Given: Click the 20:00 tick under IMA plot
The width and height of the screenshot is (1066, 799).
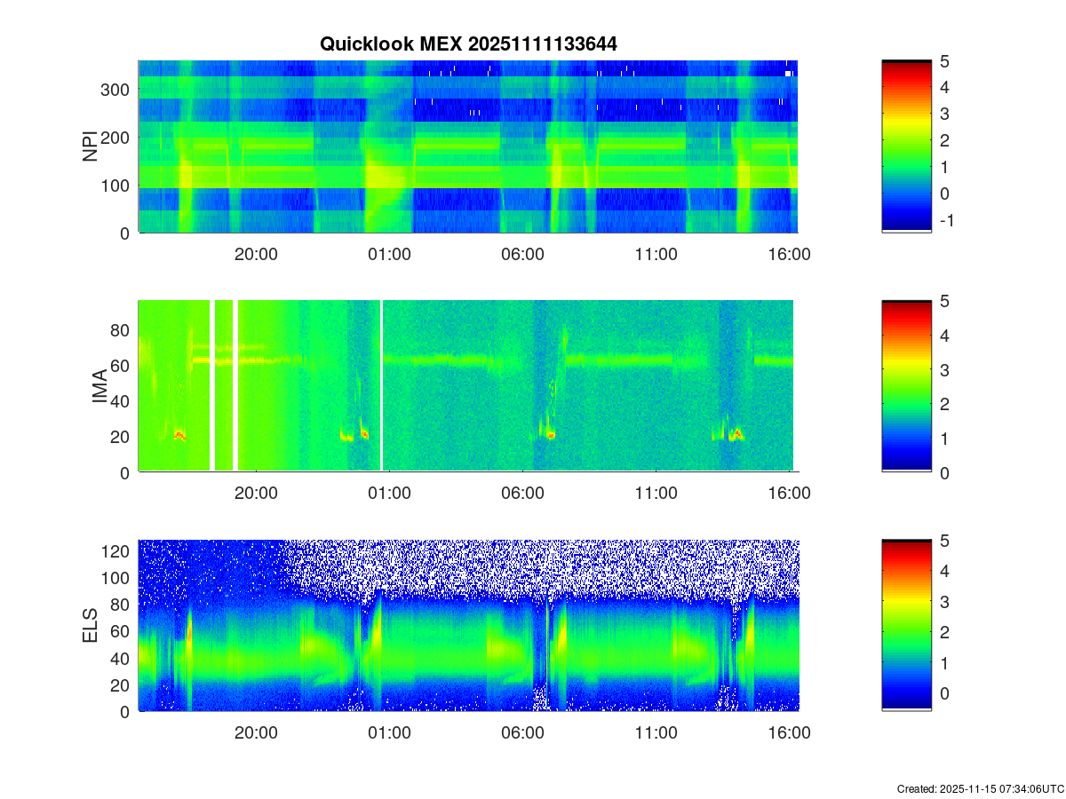Looking at the screenshot, I should [256, 494].
